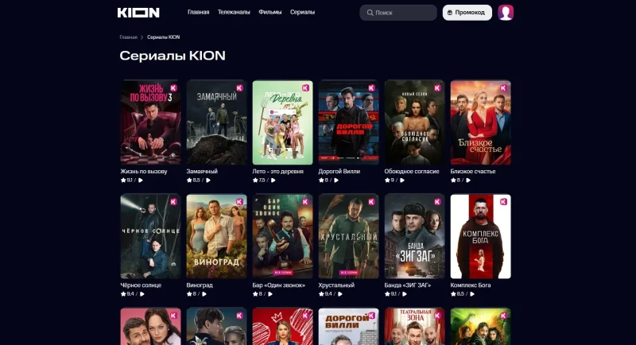The image size is (636, 345).
Task: Open the Жизнь по вызову poster
Action: (150, 122)
